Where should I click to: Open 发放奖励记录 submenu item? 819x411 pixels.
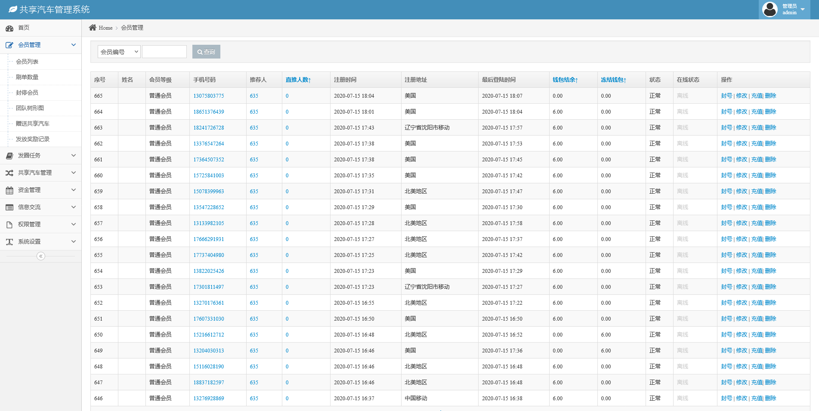click(33, 139)
